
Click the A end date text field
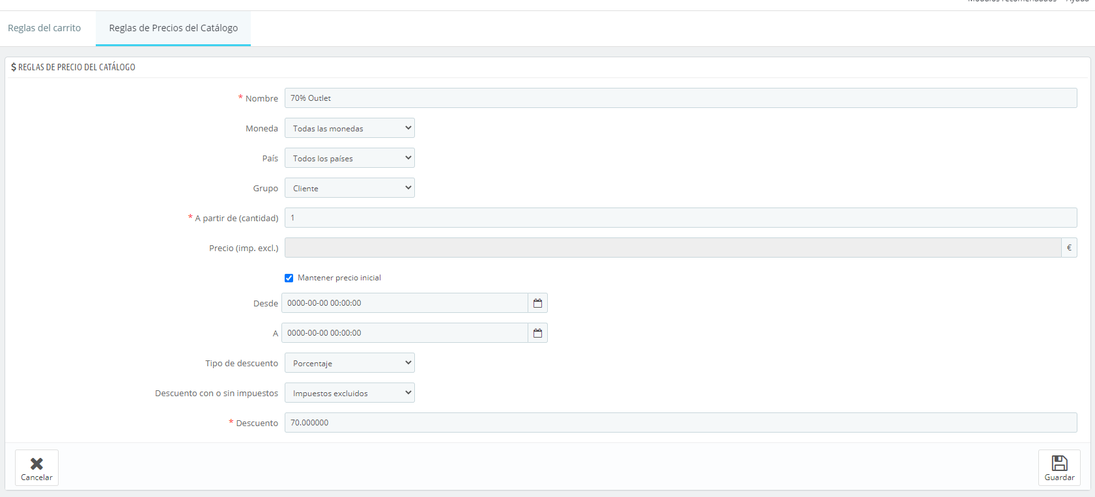coord(405,333)
